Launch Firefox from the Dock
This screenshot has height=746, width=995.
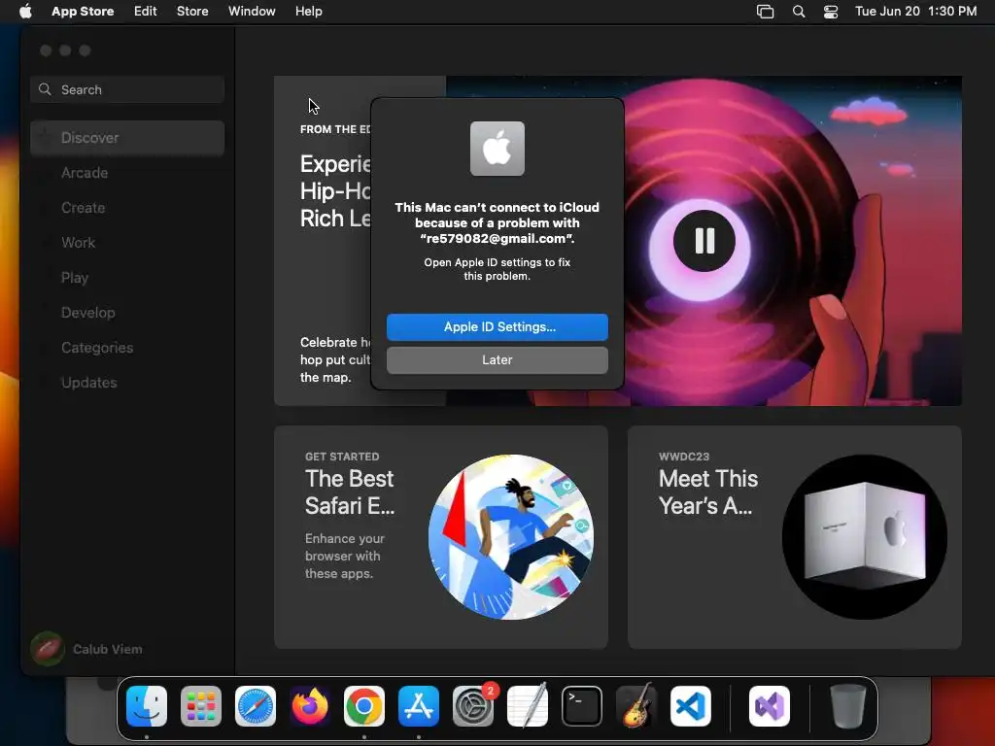coord(310,706)
